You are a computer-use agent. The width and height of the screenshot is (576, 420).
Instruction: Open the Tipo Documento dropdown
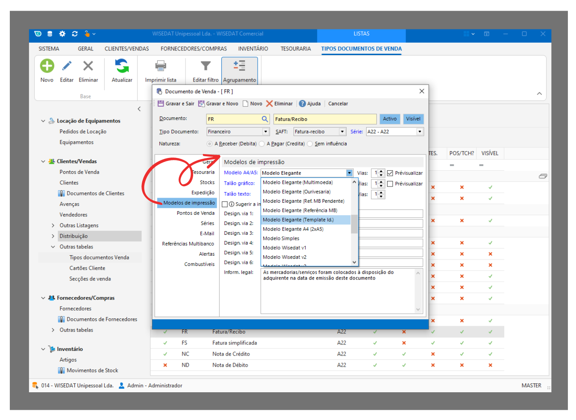click(265, 132)
